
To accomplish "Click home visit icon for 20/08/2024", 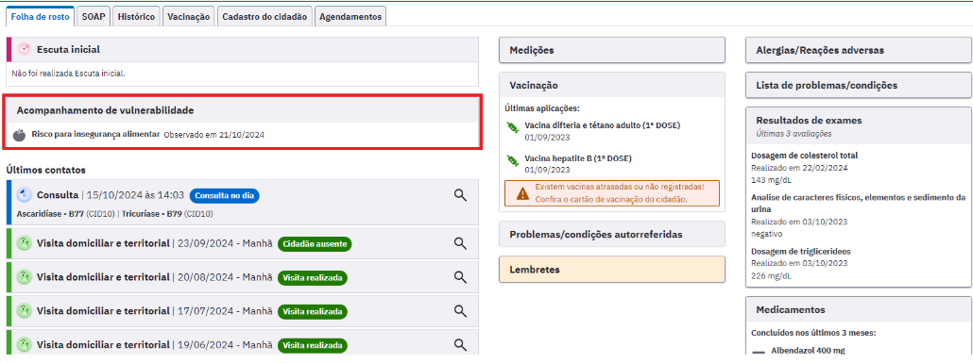I will click(x=24, y=277).
